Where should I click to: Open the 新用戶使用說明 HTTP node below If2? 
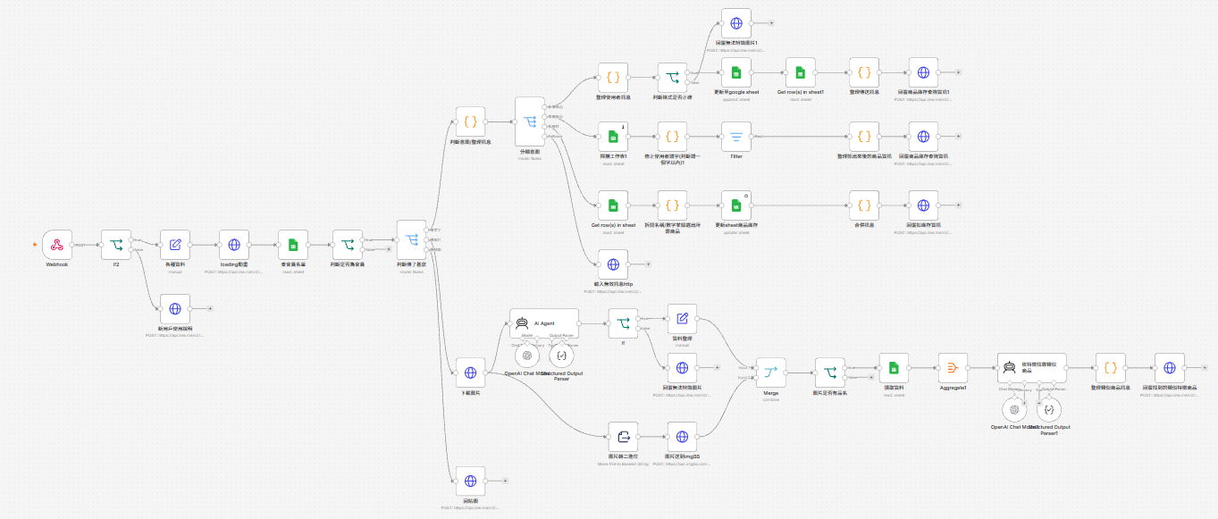pos(175,308)
